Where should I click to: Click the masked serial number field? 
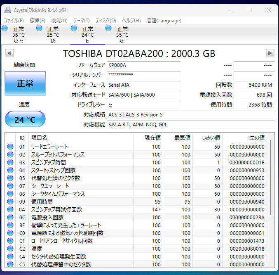[143, 75]
